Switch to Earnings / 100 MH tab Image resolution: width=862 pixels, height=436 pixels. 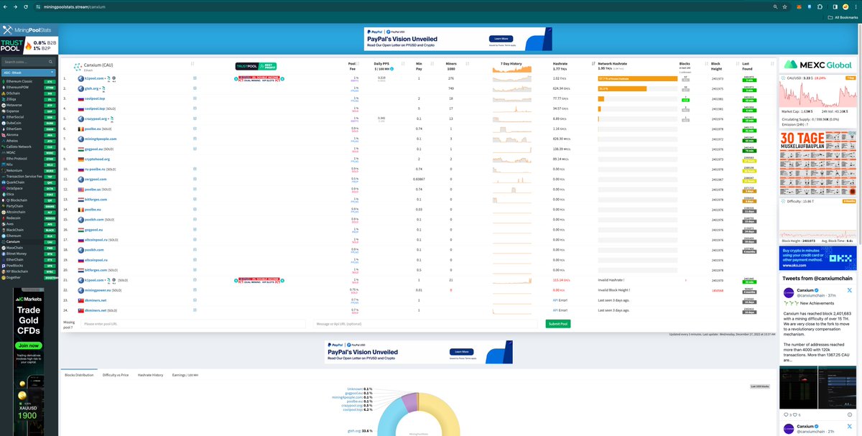click(x=185, y=375)
